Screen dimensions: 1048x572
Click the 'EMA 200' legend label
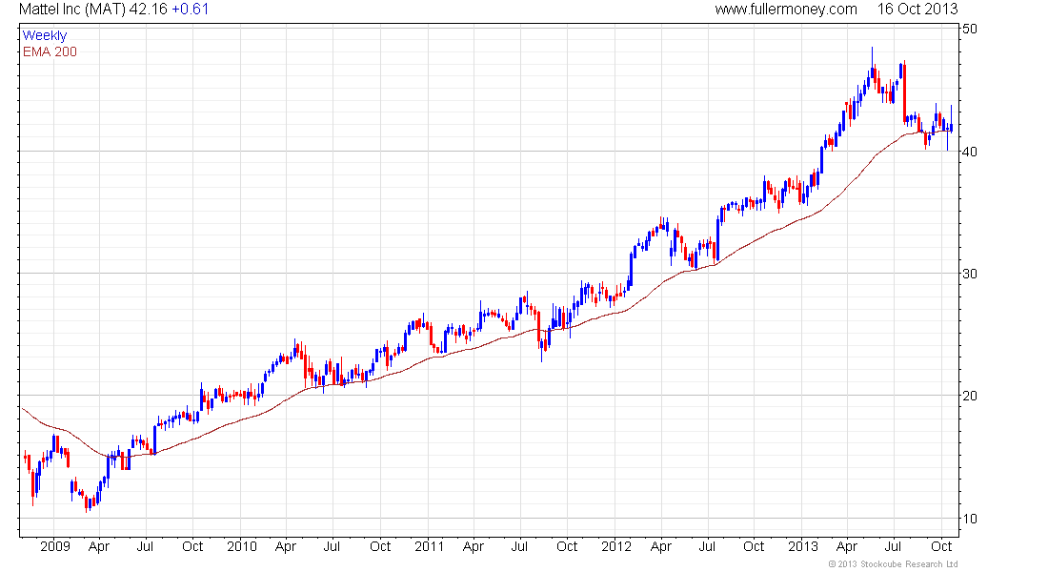click(50, 51)
